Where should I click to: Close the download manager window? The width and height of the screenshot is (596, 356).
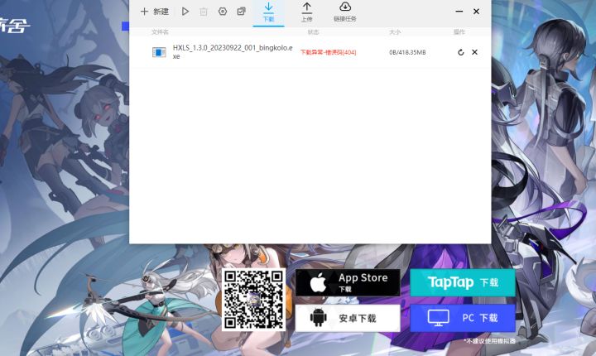pos(476,12)
